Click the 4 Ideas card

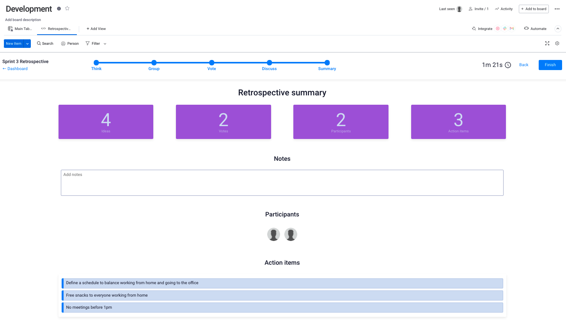[x=106, y=122]
